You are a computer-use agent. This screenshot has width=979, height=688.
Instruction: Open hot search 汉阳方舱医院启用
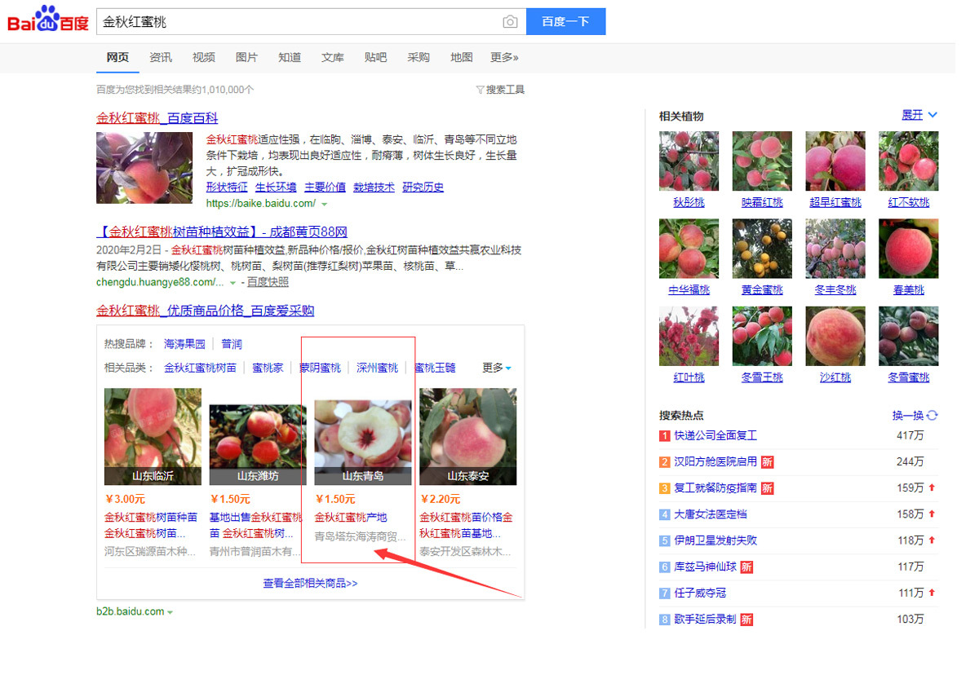point(715,462)
